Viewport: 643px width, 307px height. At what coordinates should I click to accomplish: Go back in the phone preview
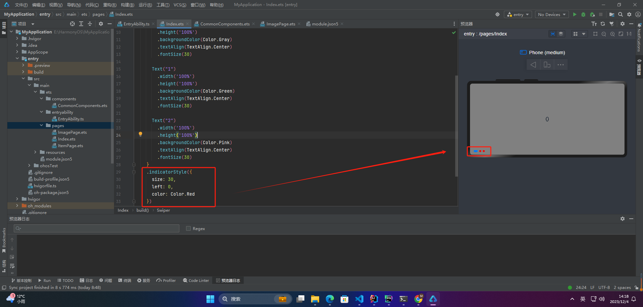(x=533, y=65)
